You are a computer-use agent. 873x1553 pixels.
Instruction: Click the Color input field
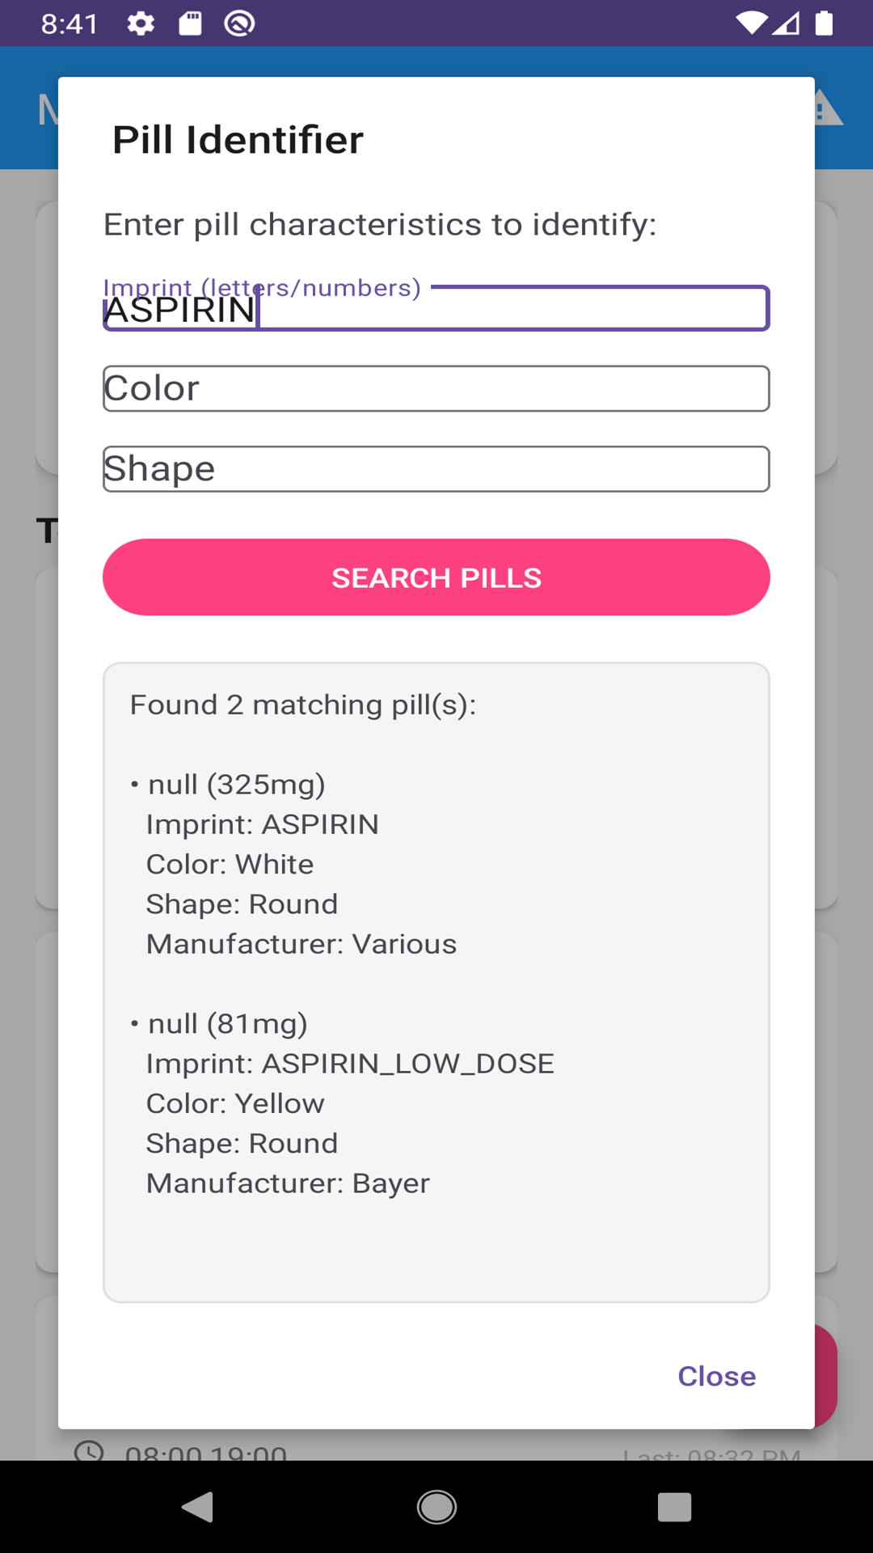tap(436, 389)
